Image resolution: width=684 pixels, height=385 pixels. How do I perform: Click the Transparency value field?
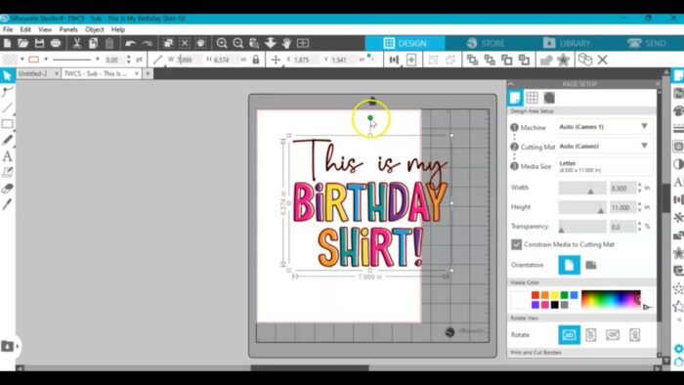click(623, 227)
